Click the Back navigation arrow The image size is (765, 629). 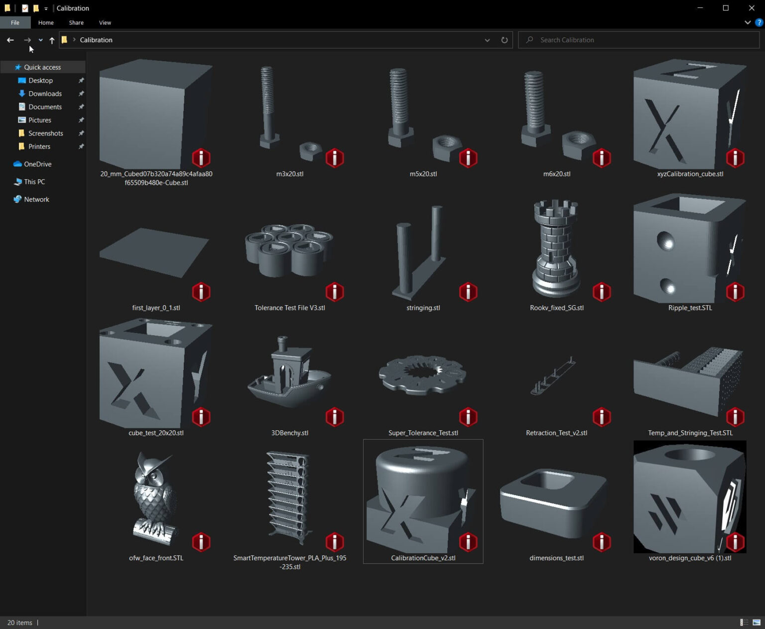pos(10,40)
